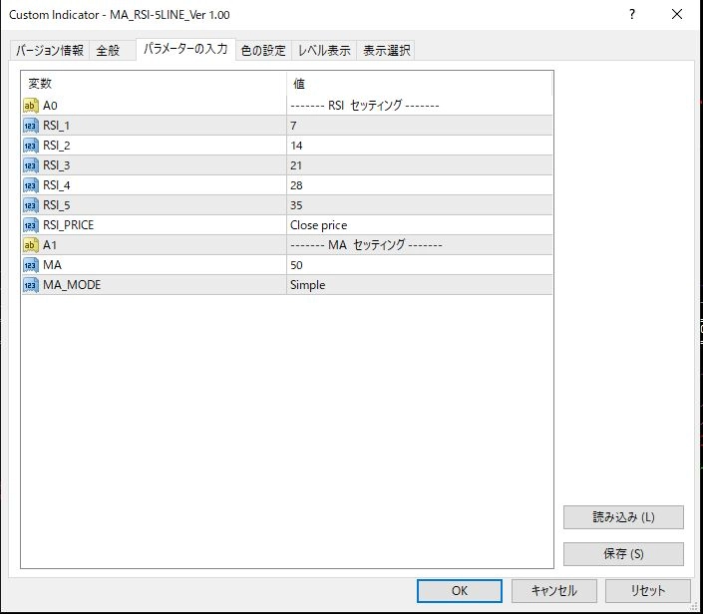Click the help question mark in title bar
Image resolution: width=703 pixels, height=614 pixels.
coord(633,15)
